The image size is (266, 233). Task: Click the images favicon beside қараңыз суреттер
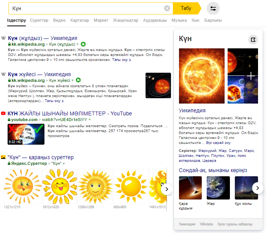coord(3,157)
